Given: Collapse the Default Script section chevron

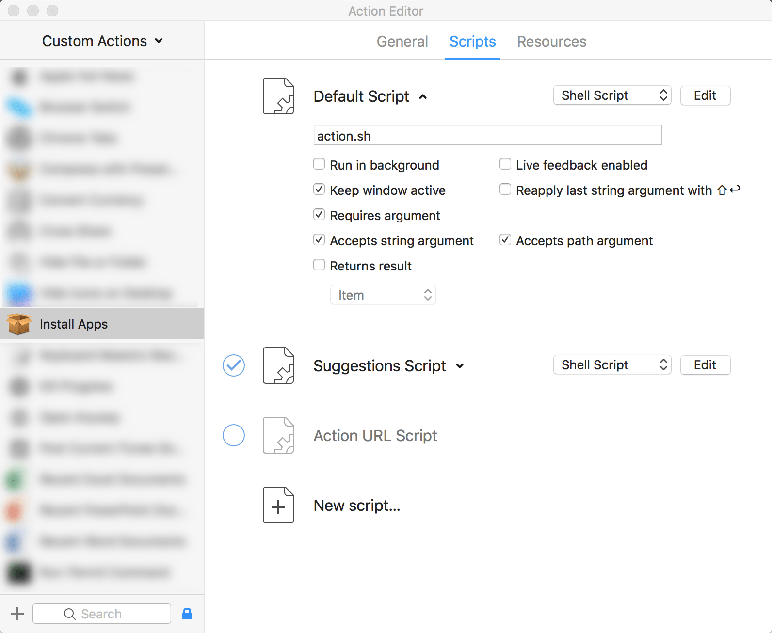Looking at the screenshot, I should 423,97.
